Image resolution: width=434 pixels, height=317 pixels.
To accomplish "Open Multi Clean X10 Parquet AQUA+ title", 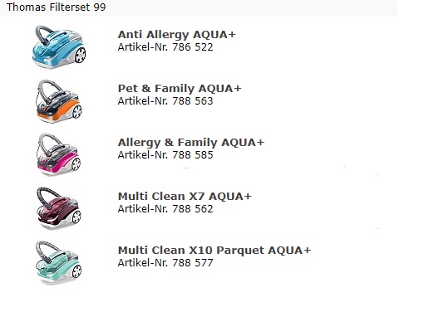I will coord(215,251).
